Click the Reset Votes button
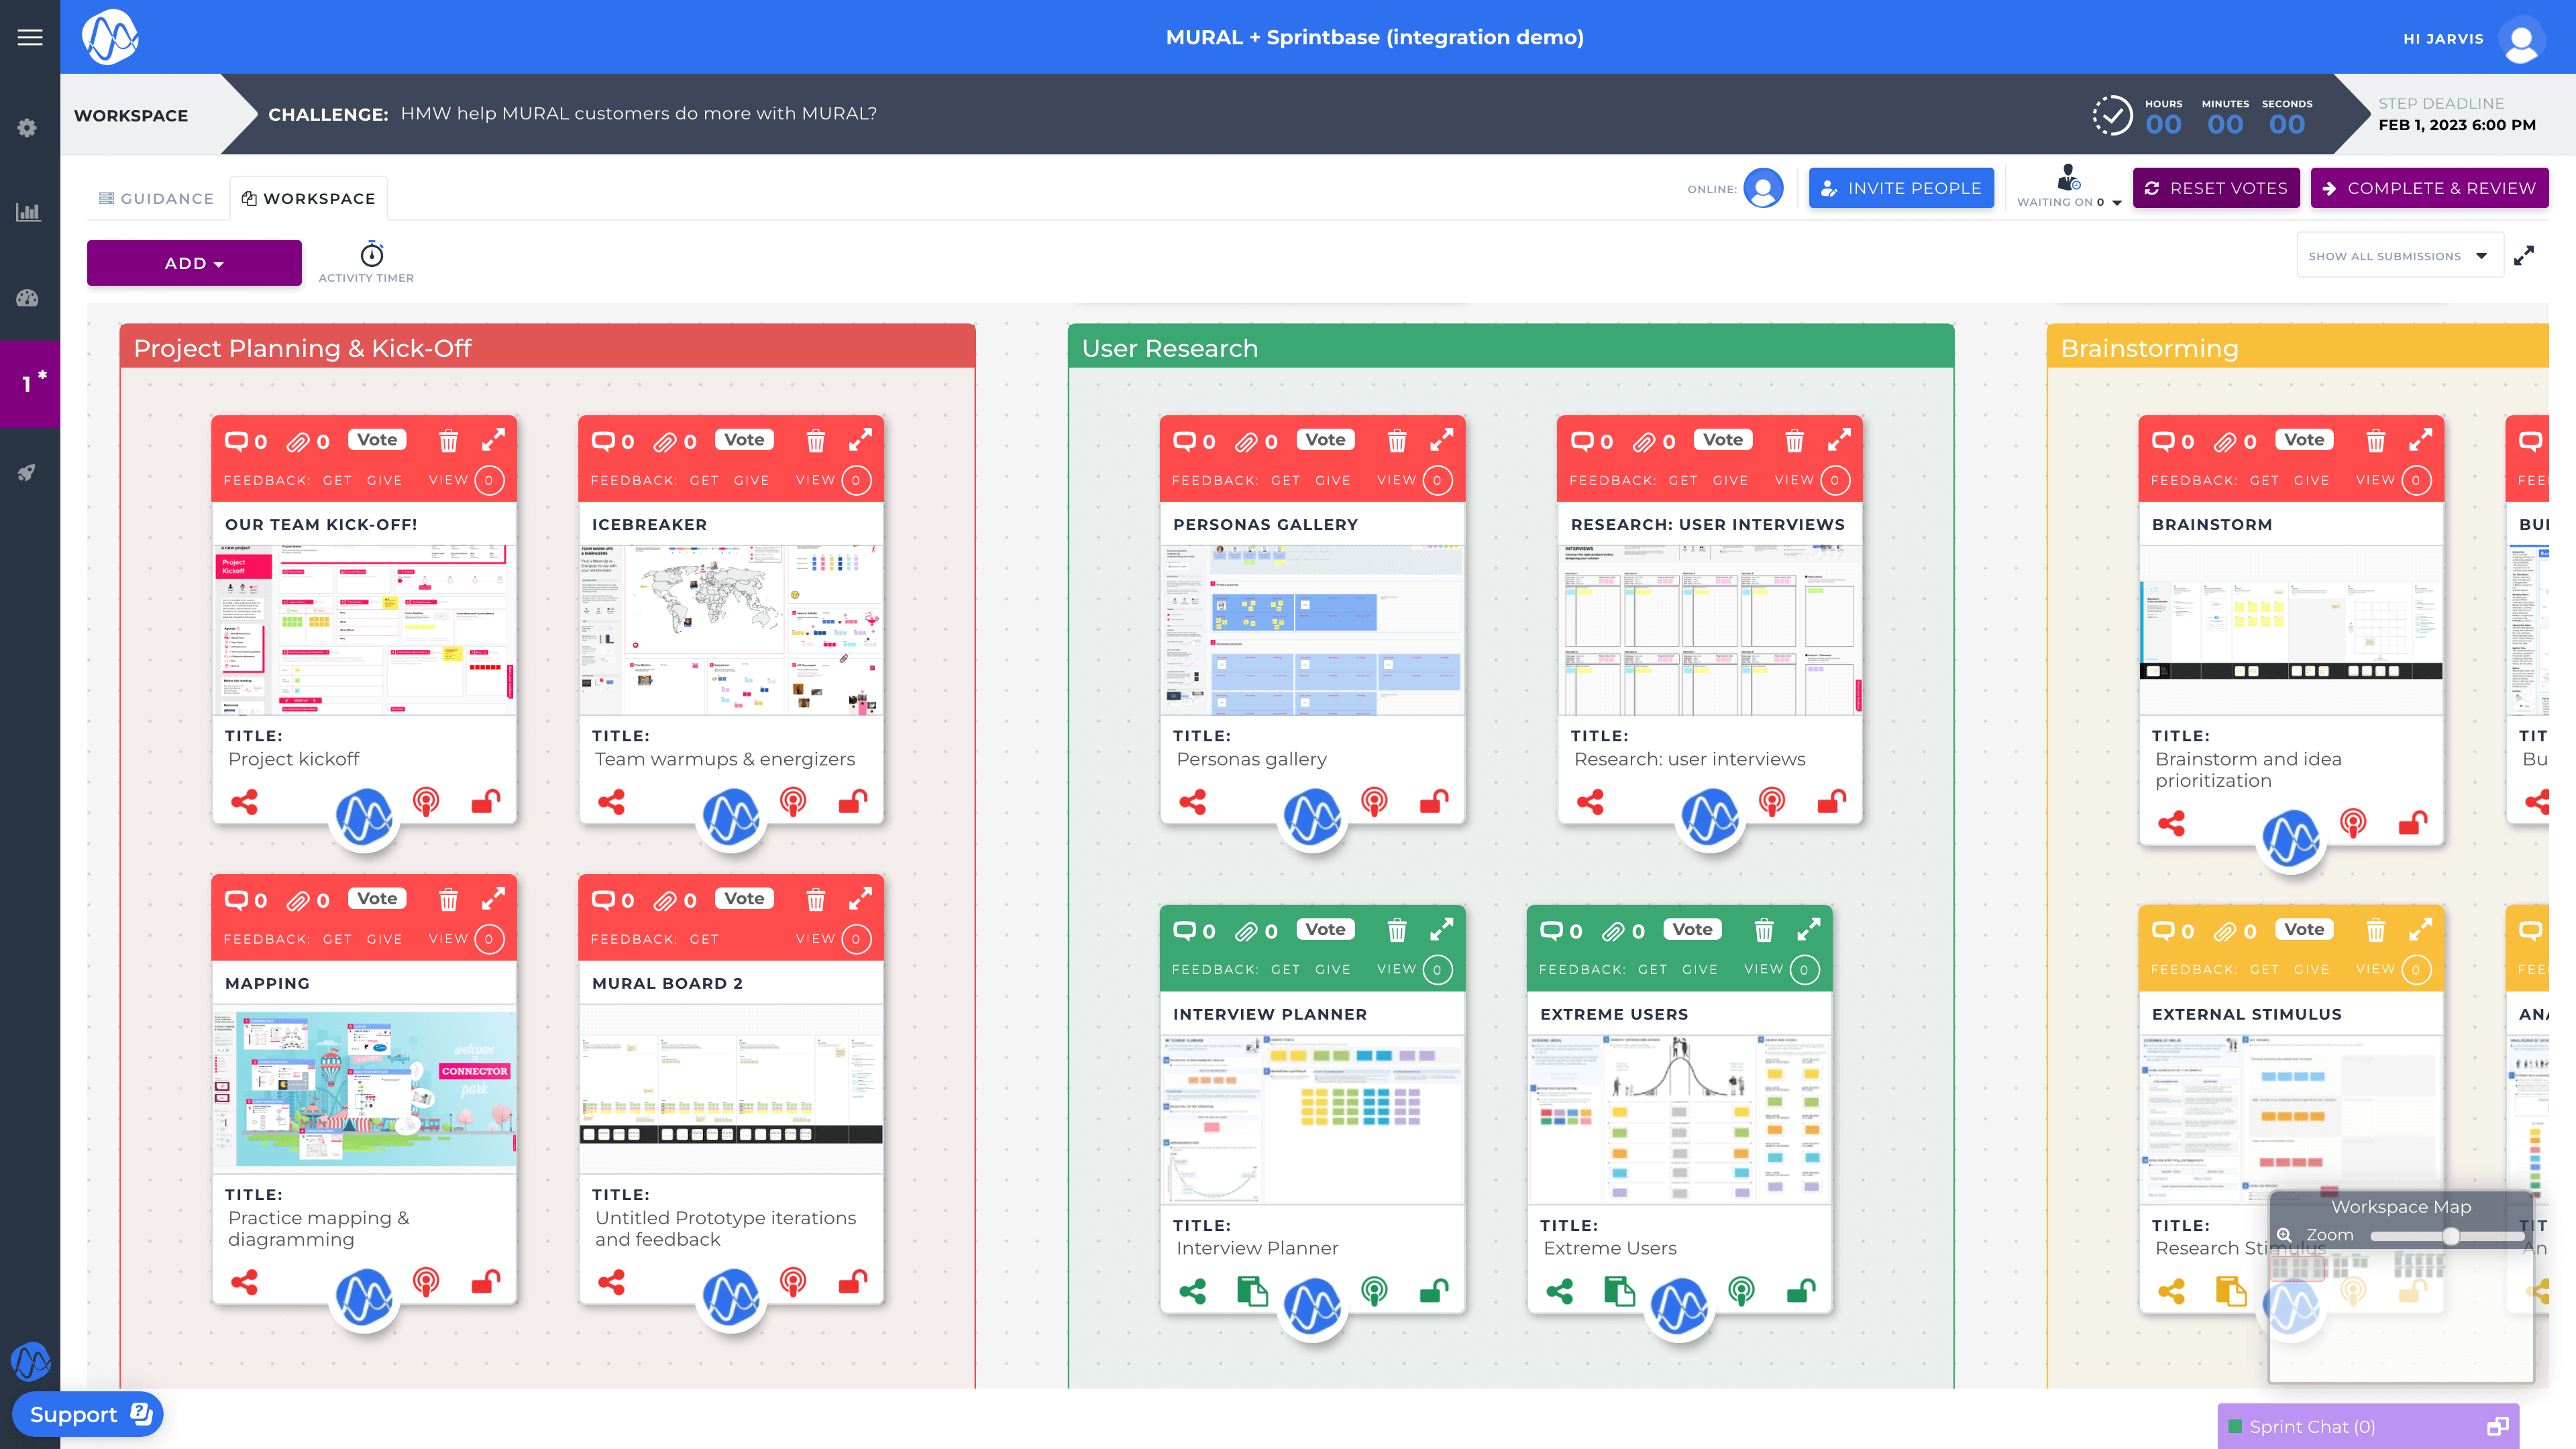The width and height of the screenshot is (2576, 1449). click(x=2216, y=188)
